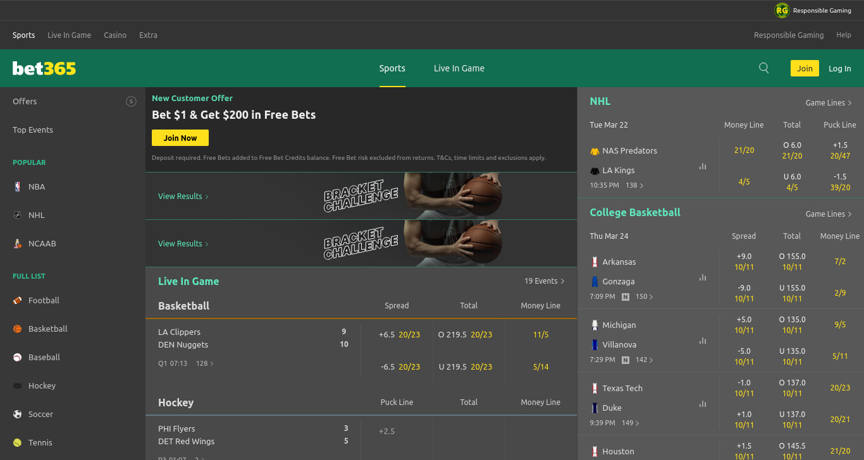Select Sports in the top dark bar
Image resolution: width=864 pixels, height=460 pixels.
click(24, 35)
